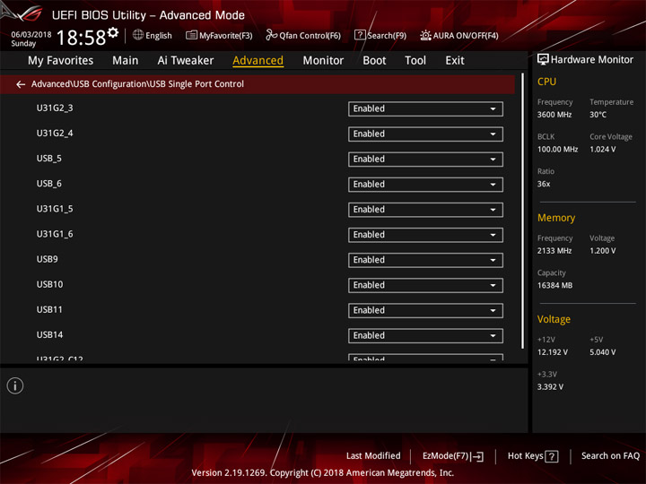
Task: Select the USB_6 row label
Action: [49, 184]
